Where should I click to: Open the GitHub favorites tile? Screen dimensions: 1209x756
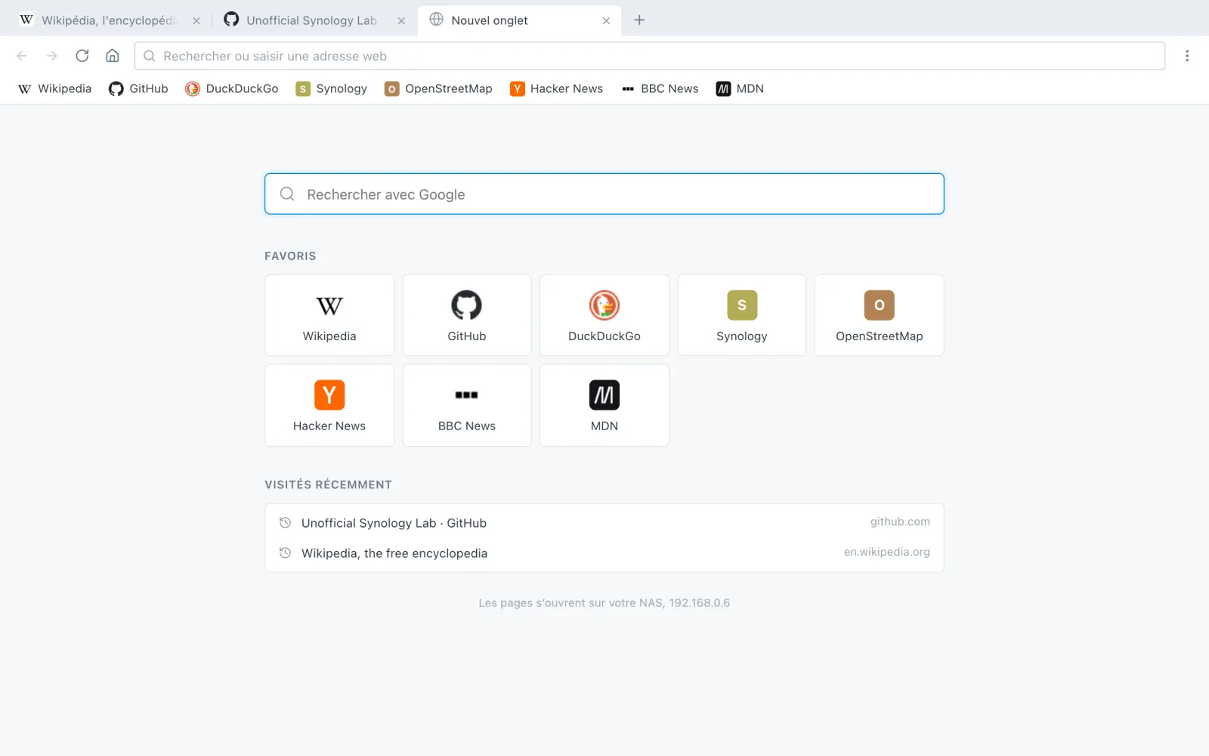pyautogui.click(x=467, y=315)
